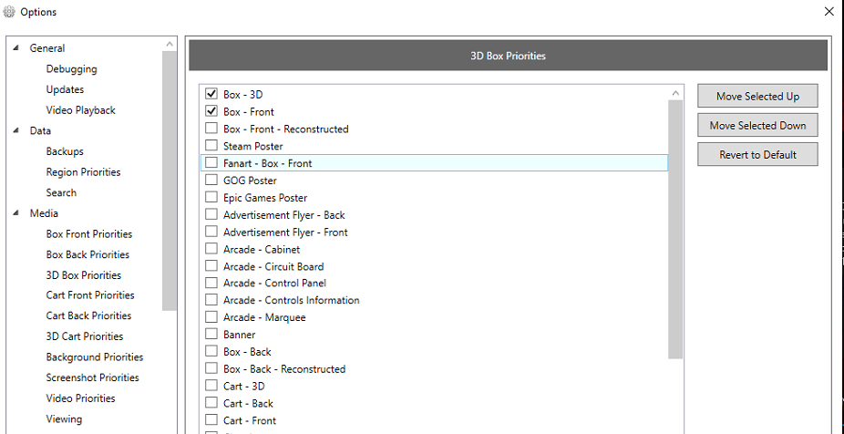Tick Advertisement Flyer - Back checkbox
This screenshot has height=434, width=844.
211,215
